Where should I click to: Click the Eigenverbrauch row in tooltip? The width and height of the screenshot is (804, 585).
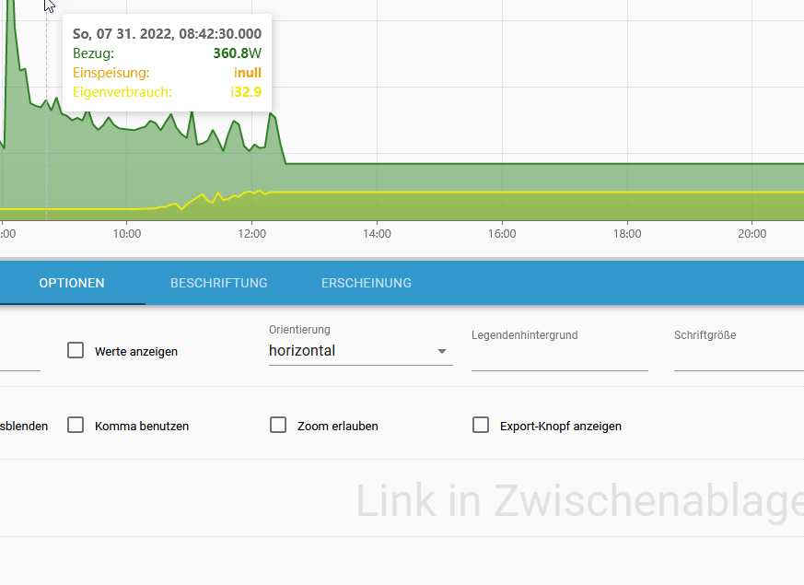[167, 92]
